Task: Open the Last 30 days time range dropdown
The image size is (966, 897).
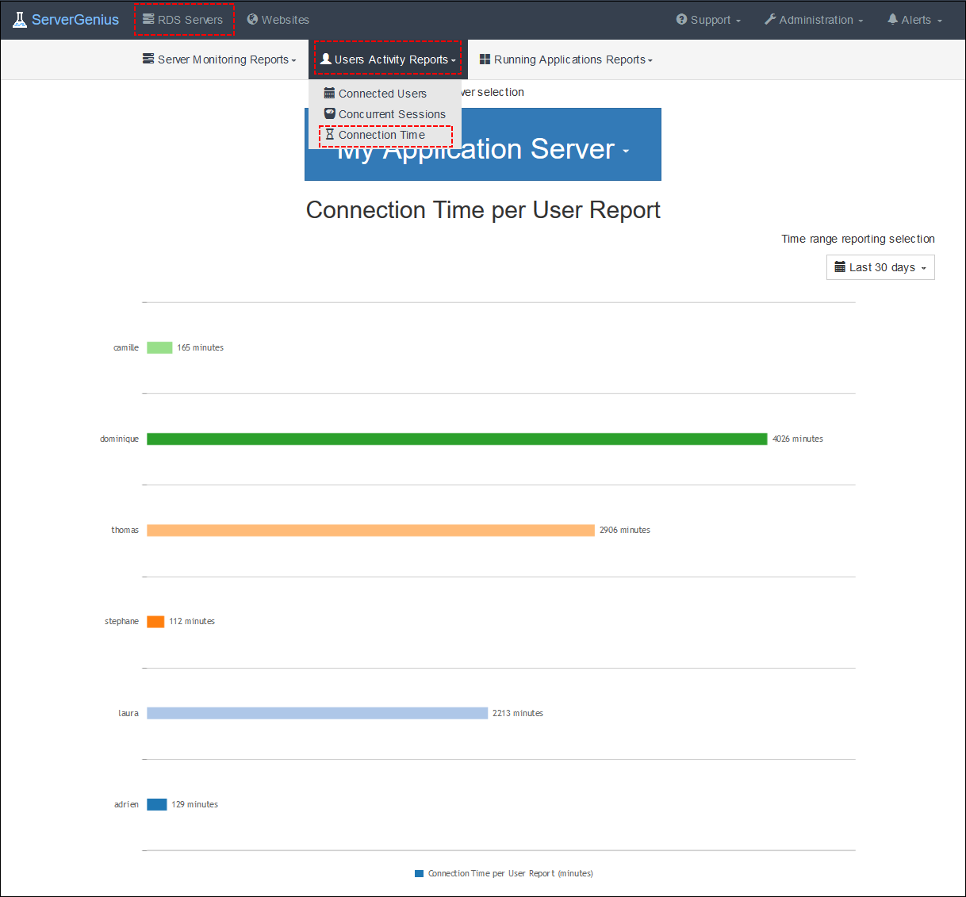Action: pyautogui.click(x=880, y=267)
